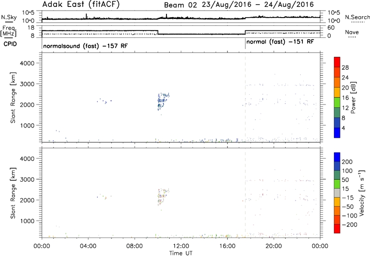
Task: Click the "Velocity [m s⁻¹]" color bar title
Action: (x=362, y=193)
